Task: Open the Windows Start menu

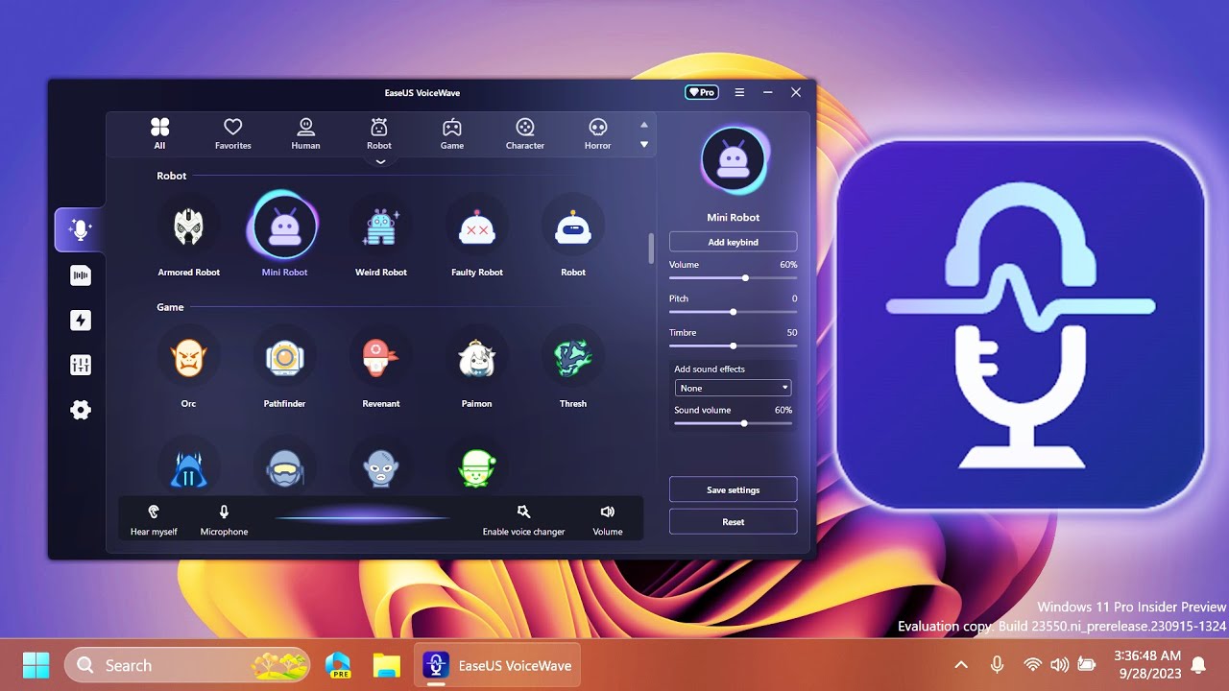Action: (36, 665)
